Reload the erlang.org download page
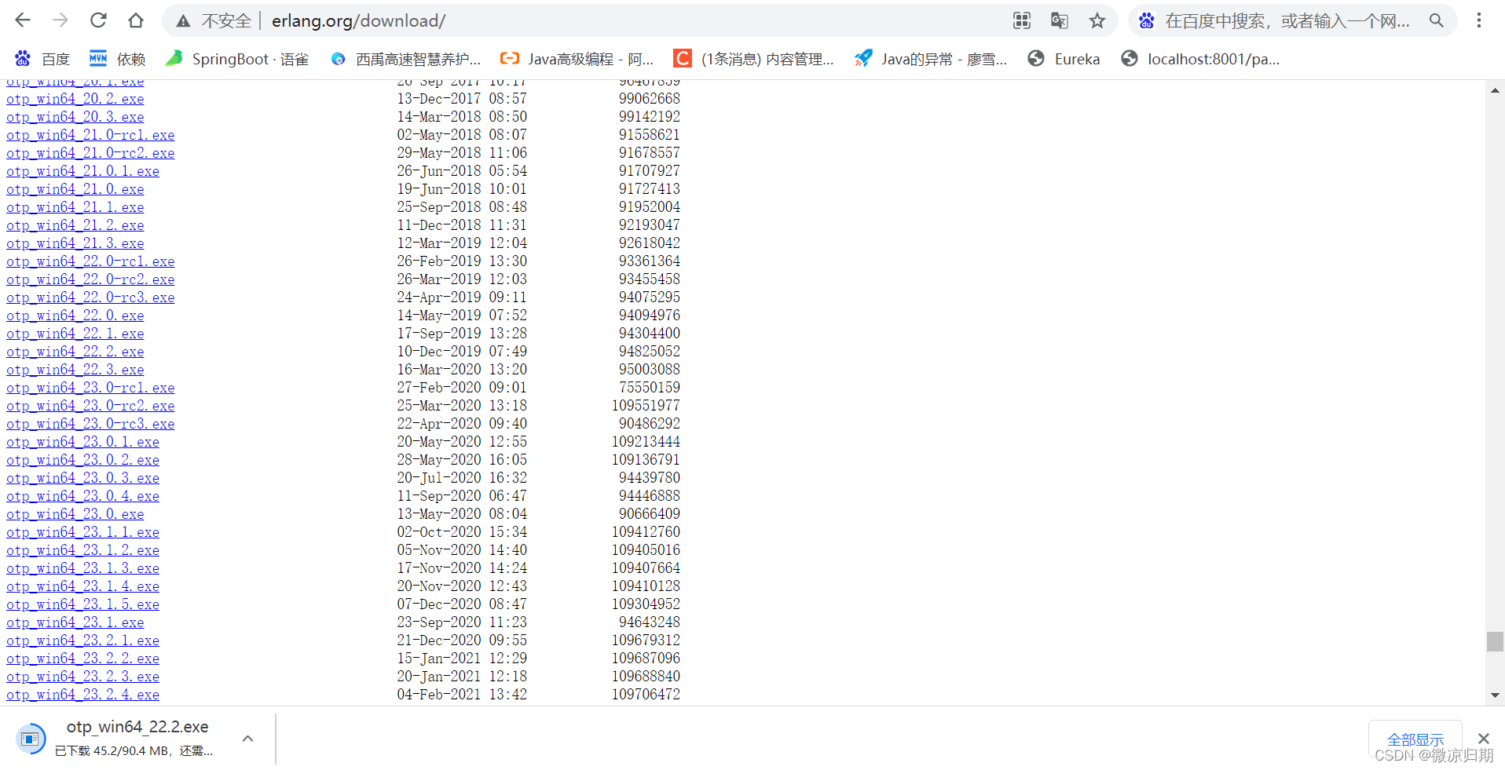The image size is (1505, 770). pyautogui.click(x=98, y=20)
